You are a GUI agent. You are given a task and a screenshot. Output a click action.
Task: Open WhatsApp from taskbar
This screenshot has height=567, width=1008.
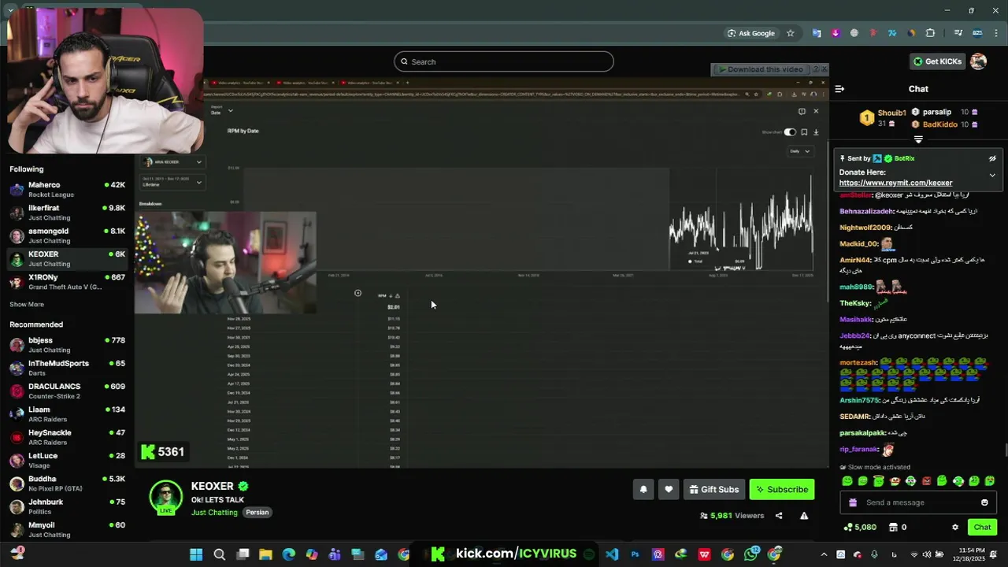click(x=751, y=554)
